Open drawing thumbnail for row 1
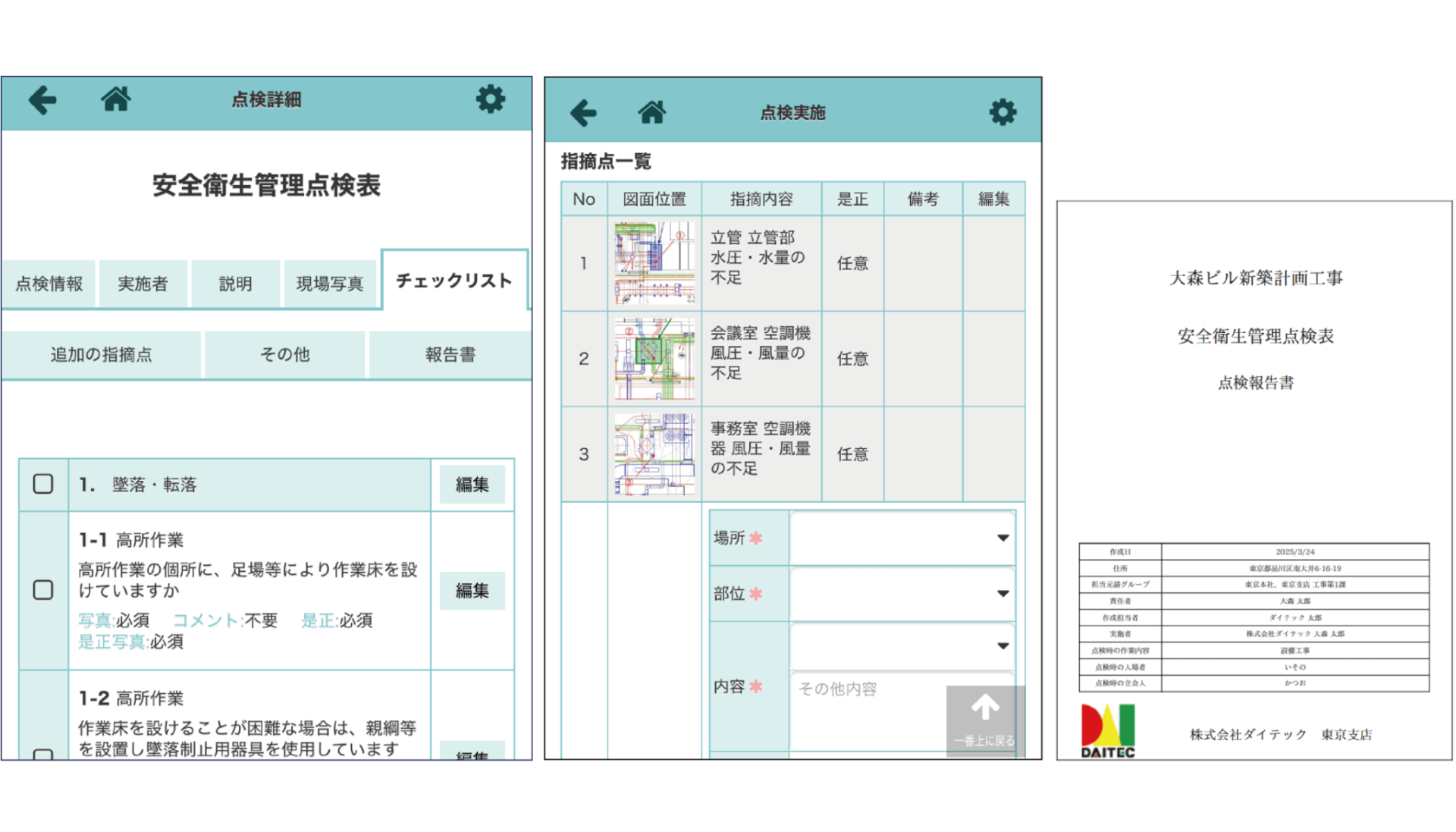The width and height of the screenshot is (1456, 832). pos(654,263)
